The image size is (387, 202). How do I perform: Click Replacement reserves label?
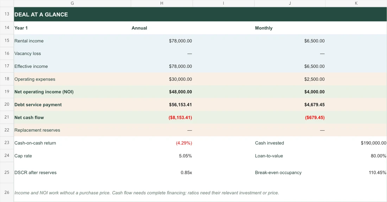(37, 130)
